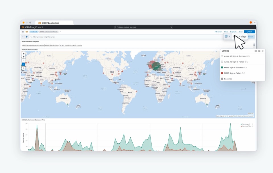Open saved query dropdown left of filter bar
The width and height of the screenshot is (273, 173).
point(23,37)
